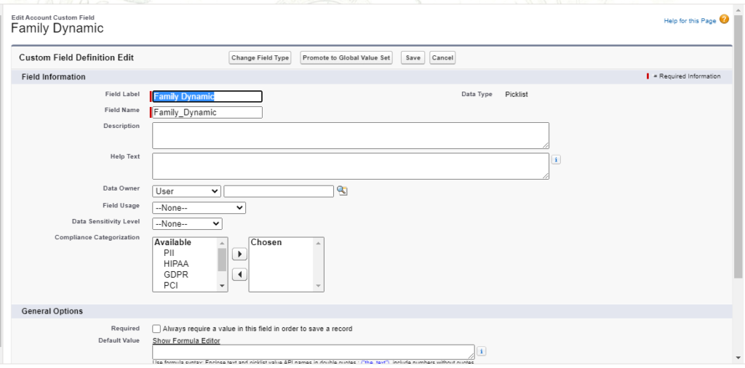Click the Family Dynamic page title

[57, 28]
